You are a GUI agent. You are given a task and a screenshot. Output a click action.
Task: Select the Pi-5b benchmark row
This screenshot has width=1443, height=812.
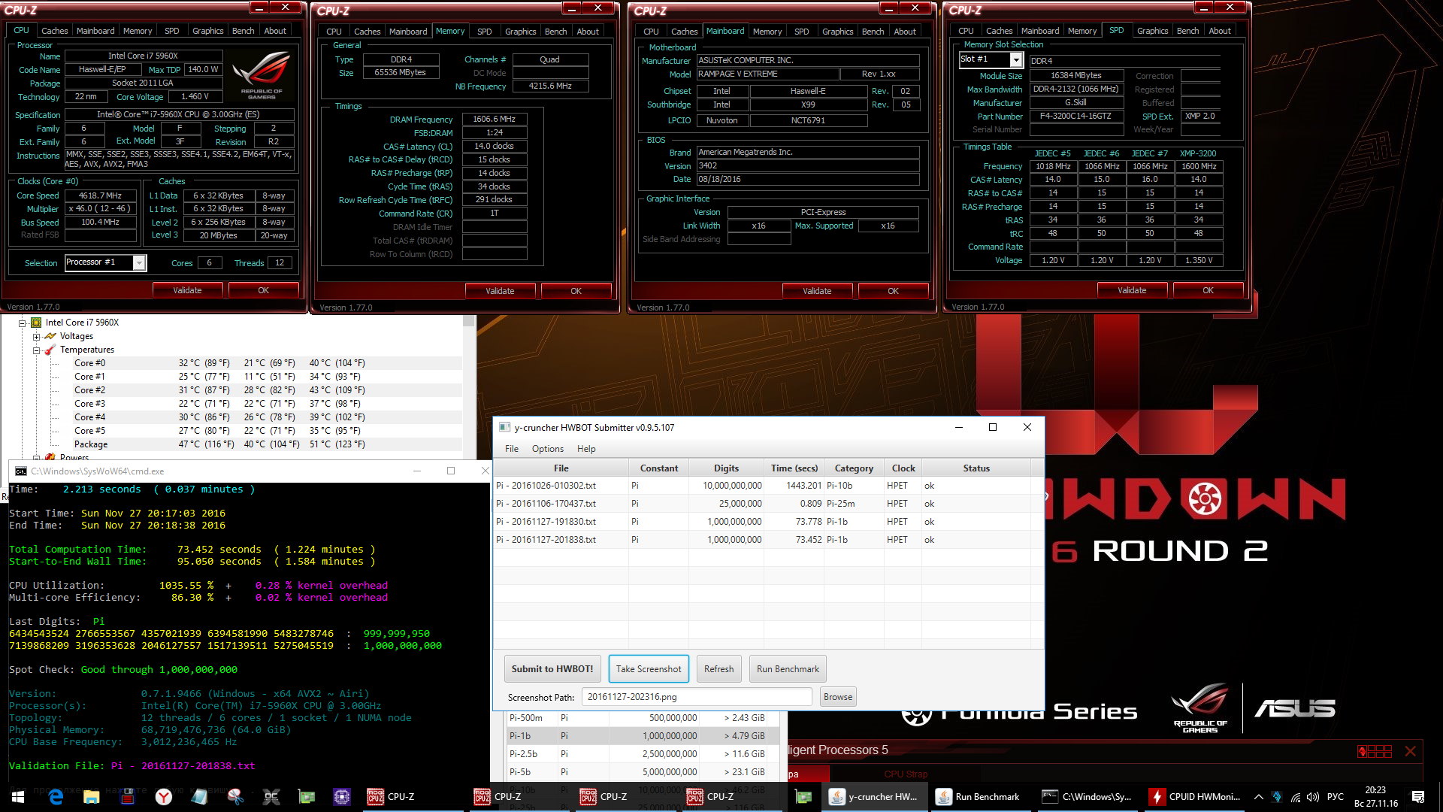pos(643,772)
